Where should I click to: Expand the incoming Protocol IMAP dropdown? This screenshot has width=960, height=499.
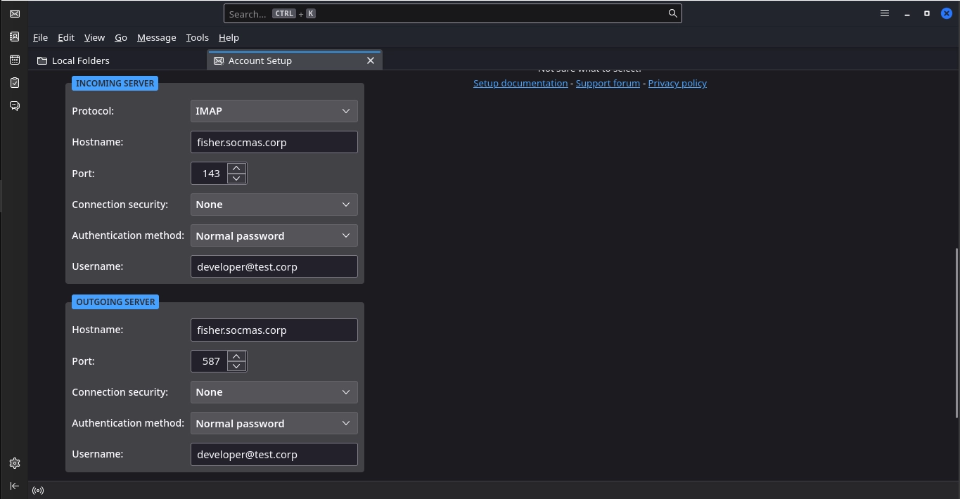tap(274, 111)
